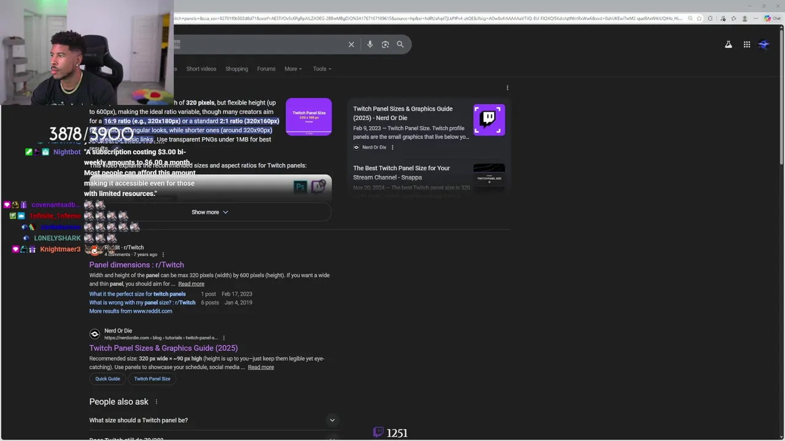Screen dimensions: 785x441
Task: Open Twitch Panel Size video thumbnail
Action: click(308, 116)
